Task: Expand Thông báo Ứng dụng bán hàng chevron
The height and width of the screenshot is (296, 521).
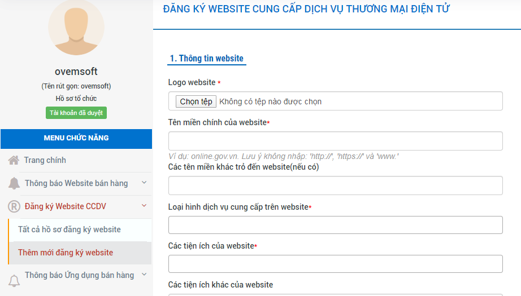Action: pyautogui.click(x=144, y=275)
